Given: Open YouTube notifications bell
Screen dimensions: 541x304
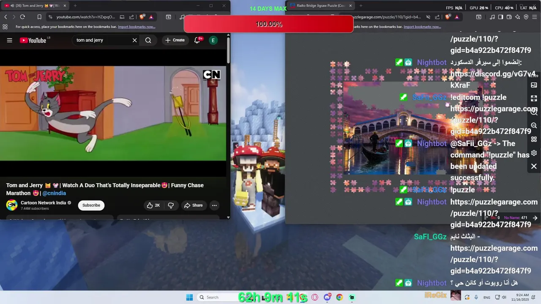Looking at the screenshot, I should click(197, 40).
